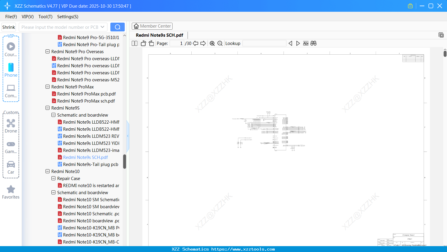Click the PDF viewer vertical scrollbar thumb
447x252 pixels.
click(x=445, y=54)
